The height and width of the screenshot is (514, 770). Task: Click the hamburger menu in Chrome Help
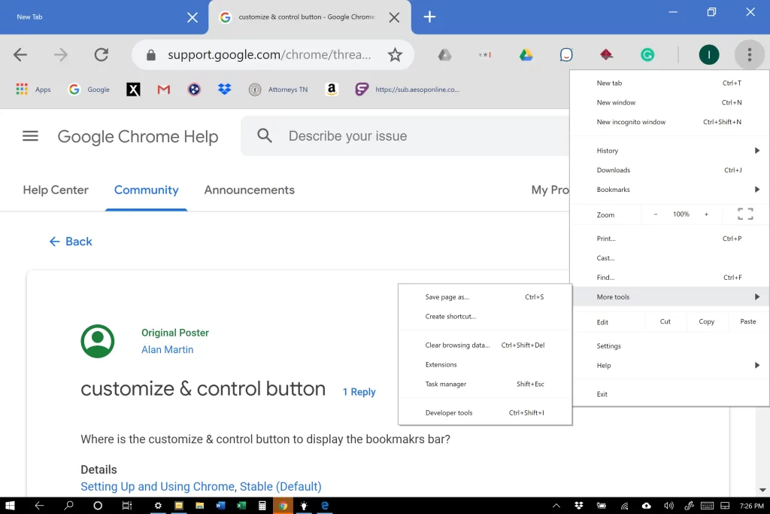click(30, 136)
